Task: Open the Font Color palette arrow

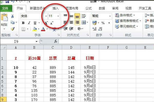Action: coord(47,29)
